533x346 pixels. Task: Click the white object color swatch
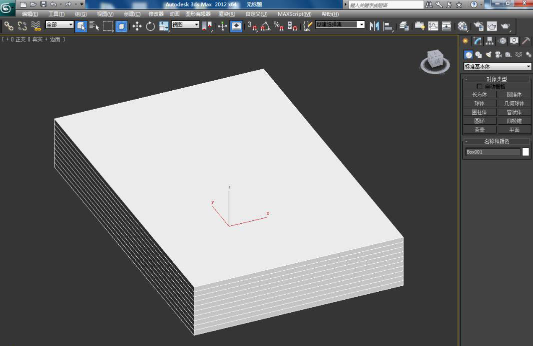pos(525,152)
